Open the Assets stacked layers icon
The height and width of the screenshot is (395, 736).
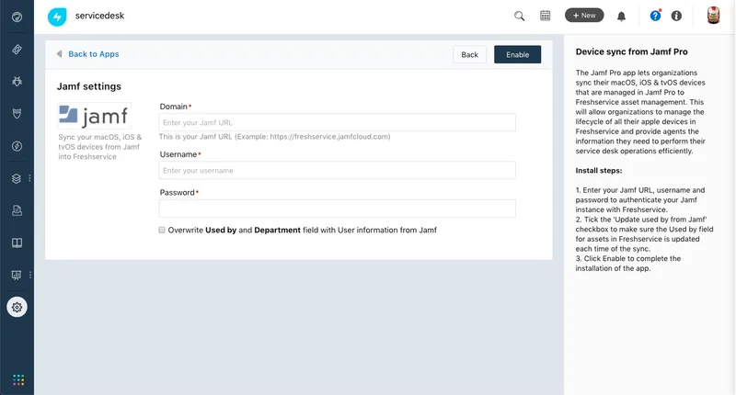pyautogui.click(x=17, y=178)
